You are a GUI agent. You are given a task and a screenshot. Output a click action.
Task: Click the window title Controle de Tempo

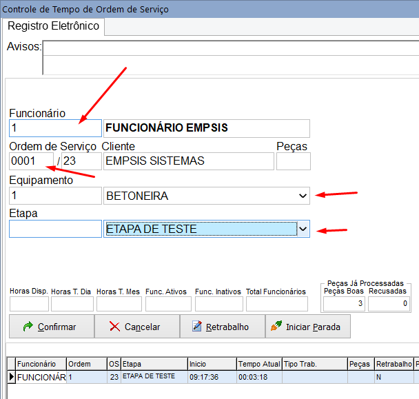click(85, 10)
